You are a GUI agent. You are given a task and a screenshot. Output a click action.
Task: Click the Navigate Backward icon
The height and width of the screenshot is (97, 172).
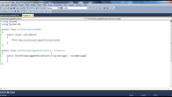[37, 8]
